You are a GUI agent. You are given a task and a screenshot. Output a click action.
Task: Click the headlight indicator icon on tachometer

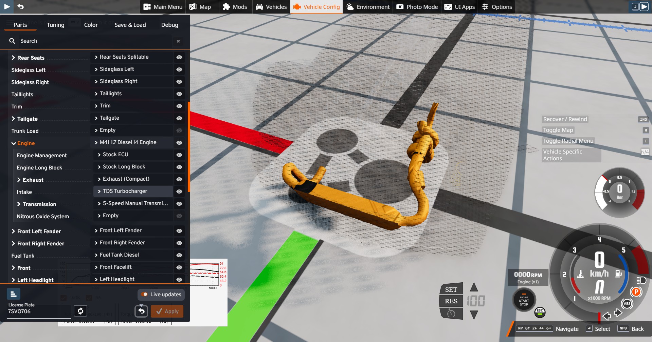[641, 280]
